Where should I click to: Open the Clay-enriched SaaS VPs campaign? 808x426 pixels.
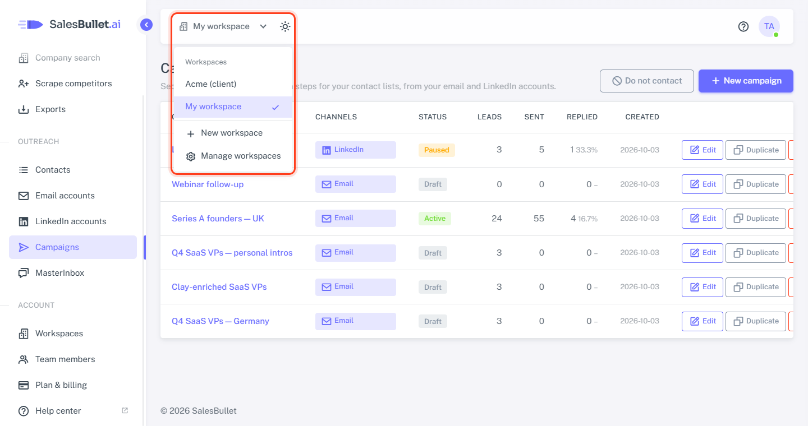pyautogui.click(x=219, y=287)
